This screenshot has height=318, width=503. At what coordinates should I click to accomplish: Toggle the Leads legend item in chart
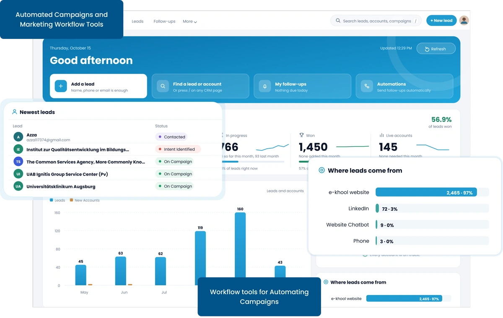point(57,200)
